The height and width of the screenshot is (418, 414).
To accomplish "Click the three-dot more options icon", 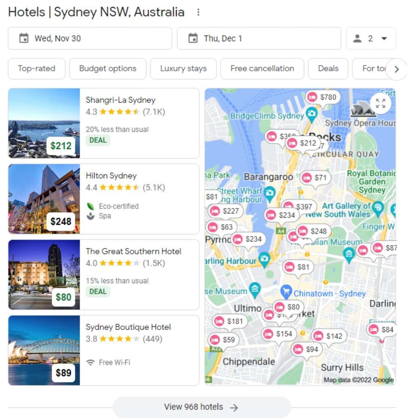I will [198, 13].
